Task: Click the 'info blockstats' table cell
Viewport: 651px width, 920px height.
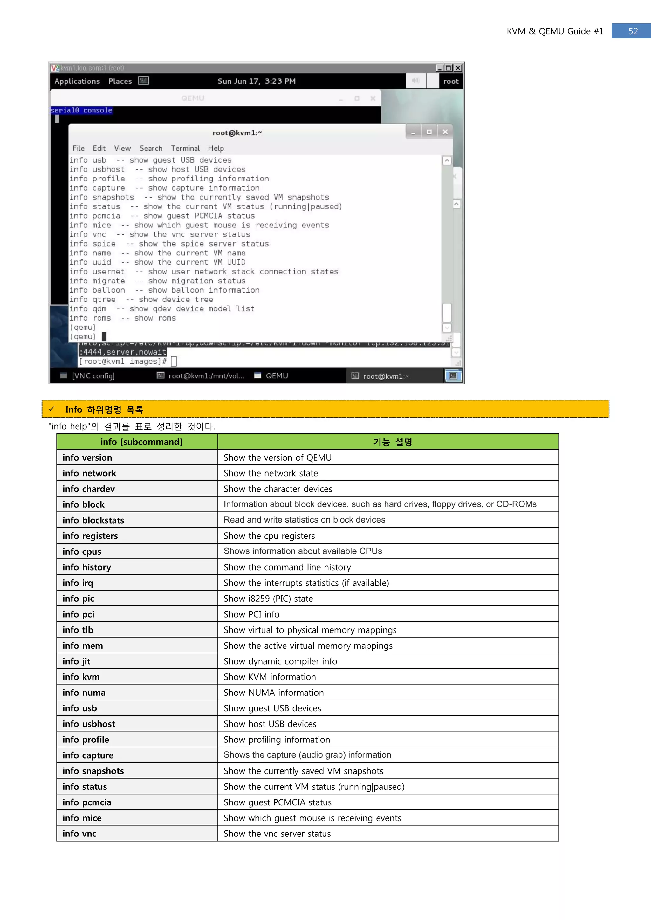Action: (137, 520)
